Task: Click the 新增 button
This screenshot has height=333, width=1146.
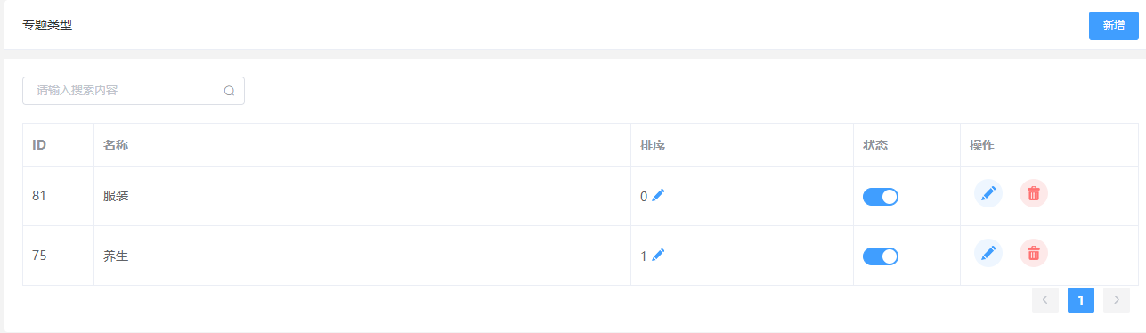Action: coord(1114,26)
